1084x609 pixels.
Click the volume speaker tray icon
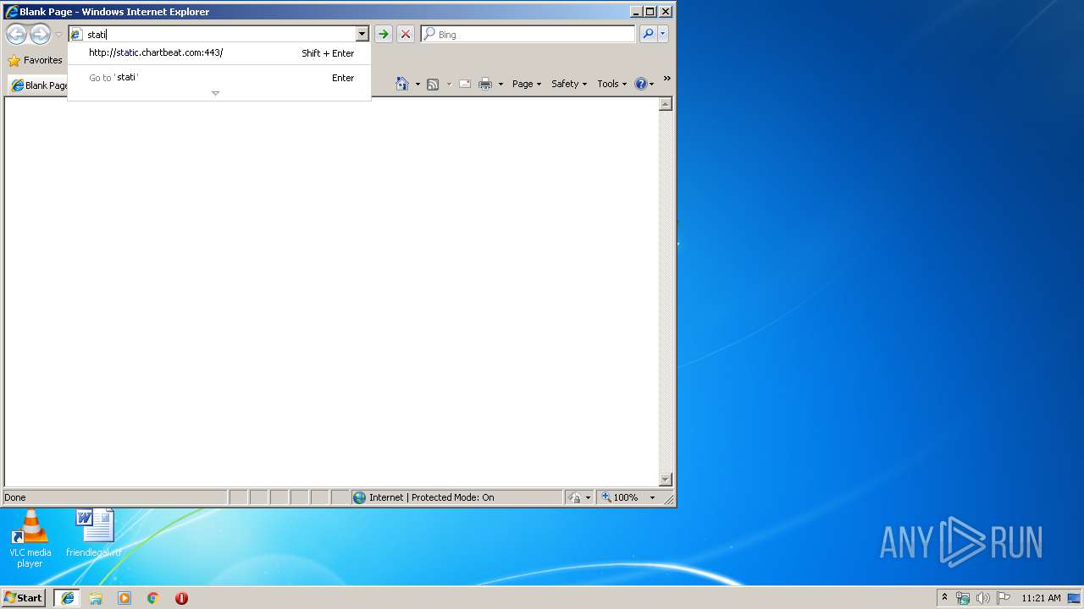pyautogui.click(x=983, y=598)
